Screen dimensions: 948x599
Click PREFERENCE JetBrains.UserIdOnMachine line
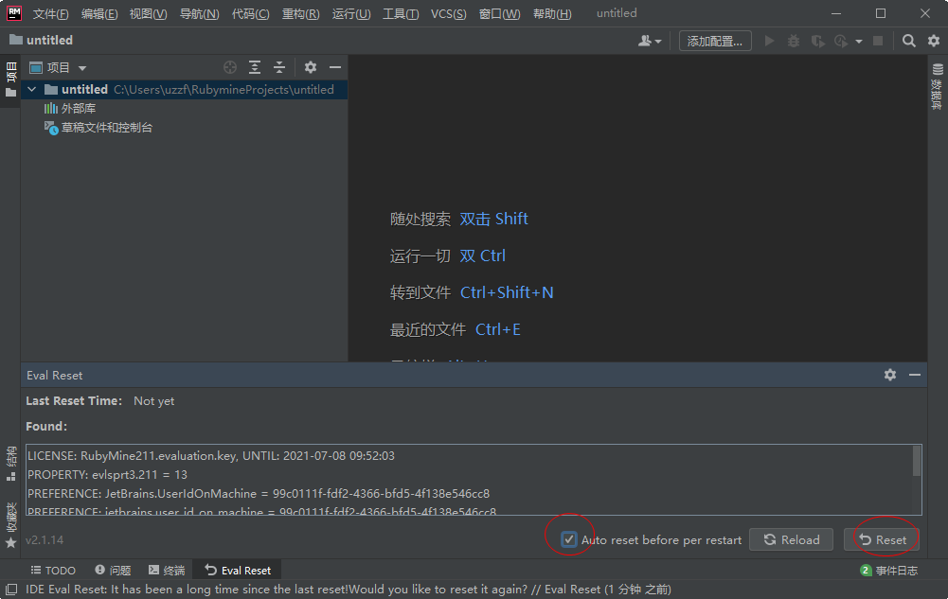coord(259,493)
